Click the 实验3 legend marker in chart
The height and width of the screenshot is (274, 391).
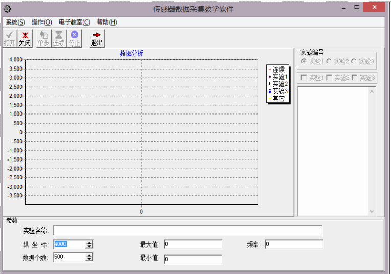click(270, 91)
